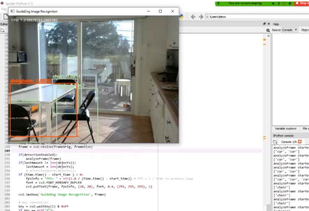Click the IPython console pane title

283,136
